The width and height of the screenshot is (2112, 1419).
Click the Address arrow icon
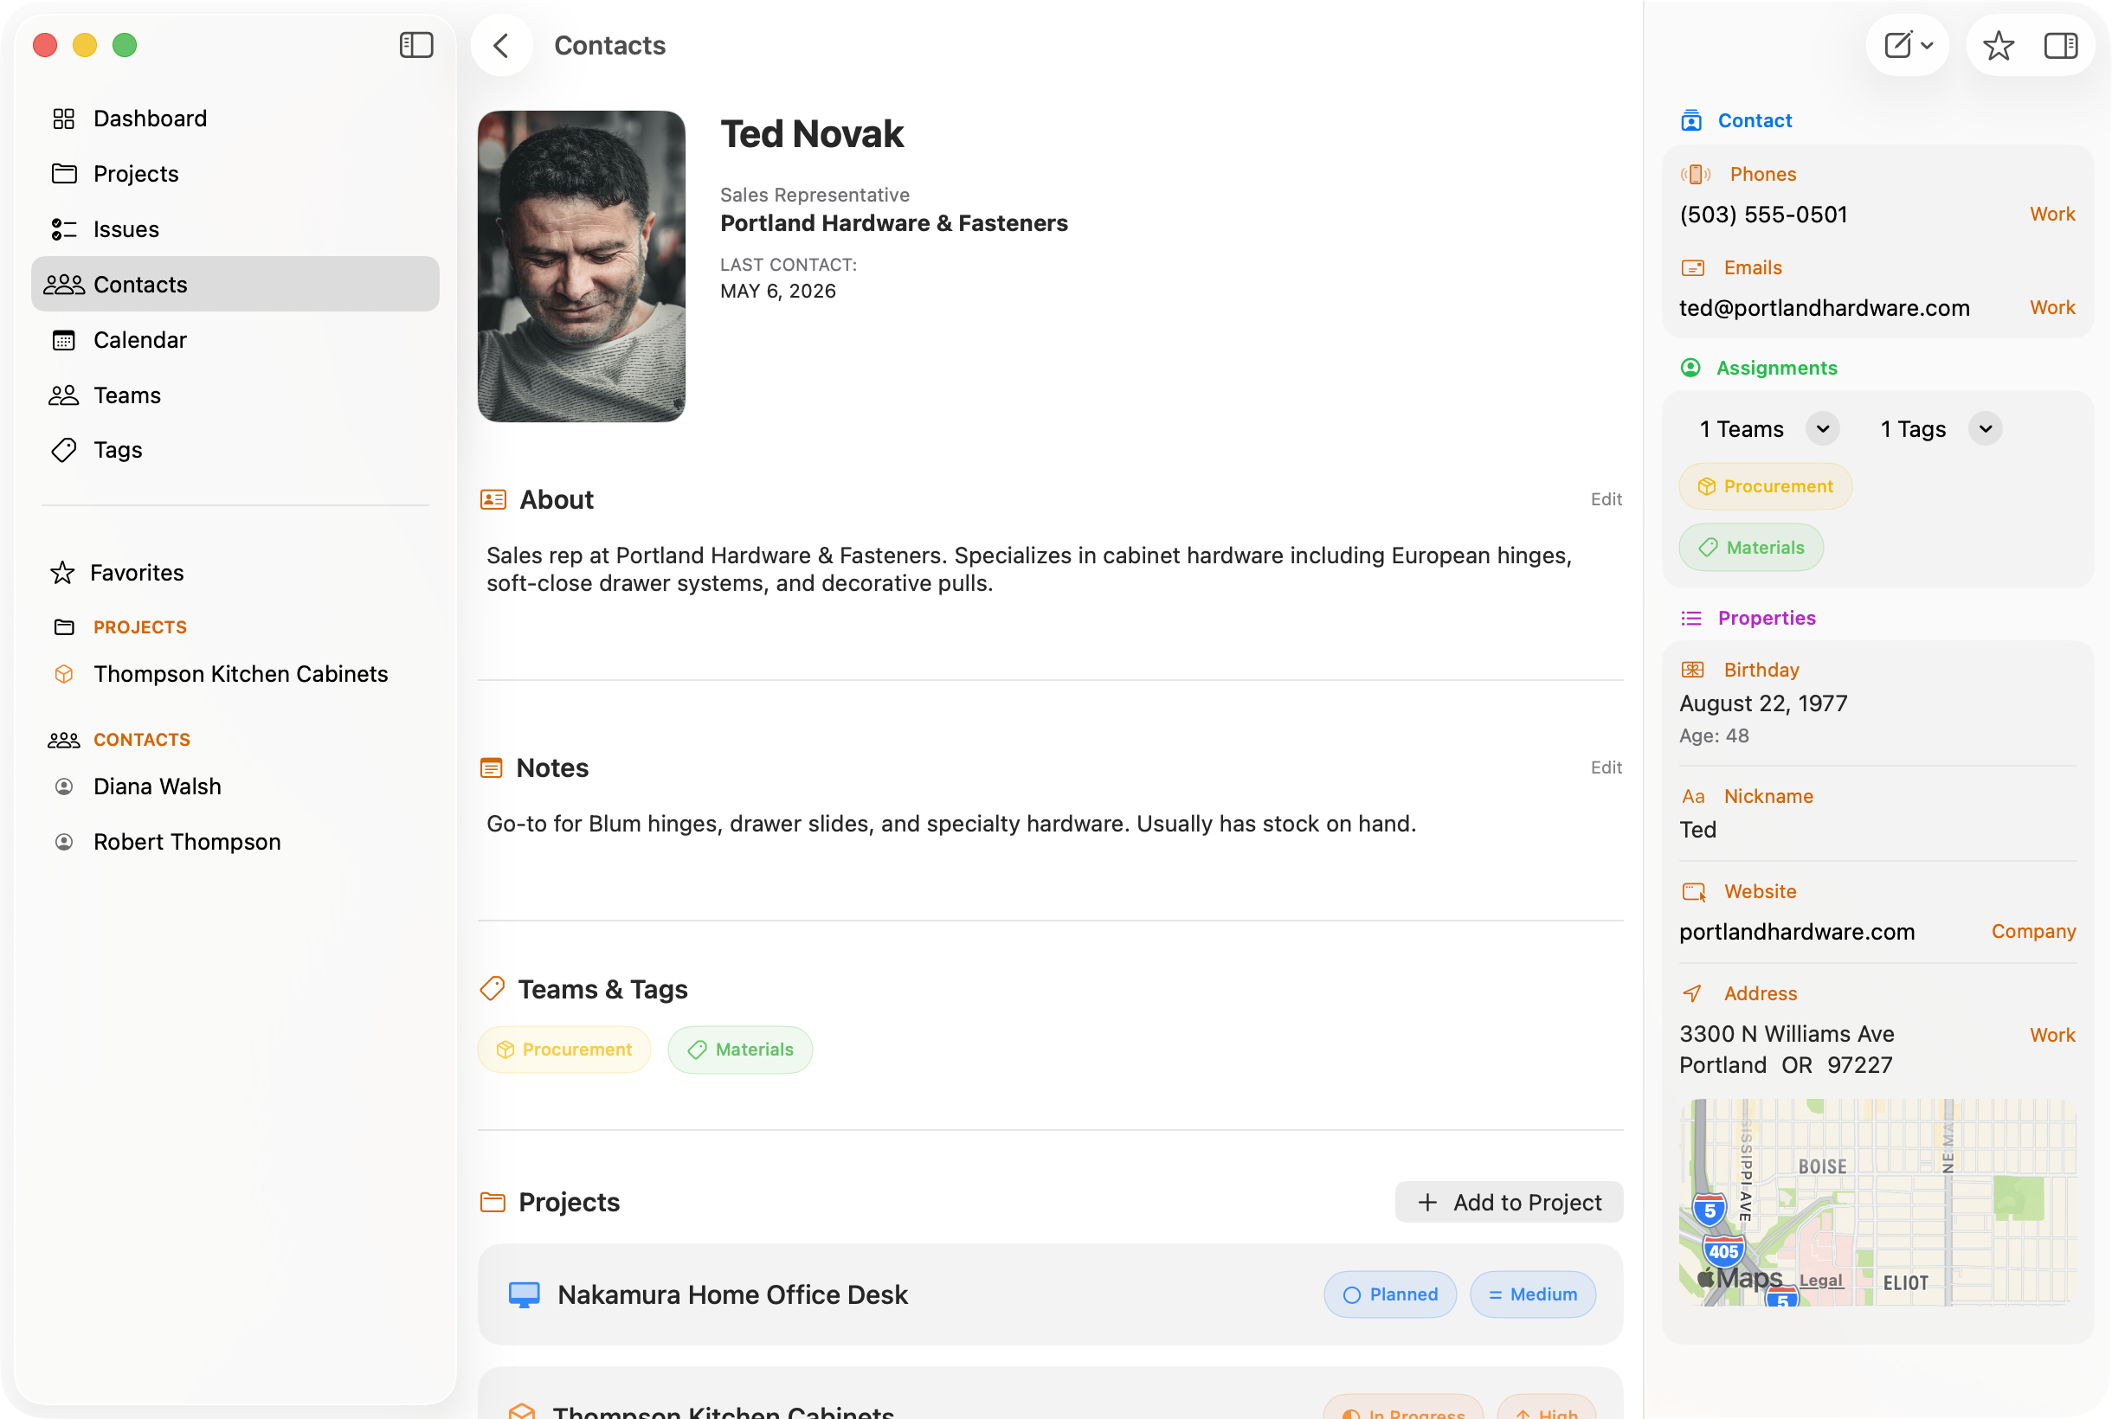click(1691, 993)
